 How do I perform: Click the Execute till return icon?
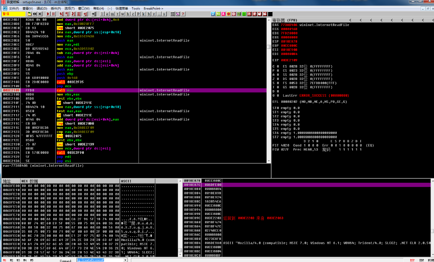(85, 14)
